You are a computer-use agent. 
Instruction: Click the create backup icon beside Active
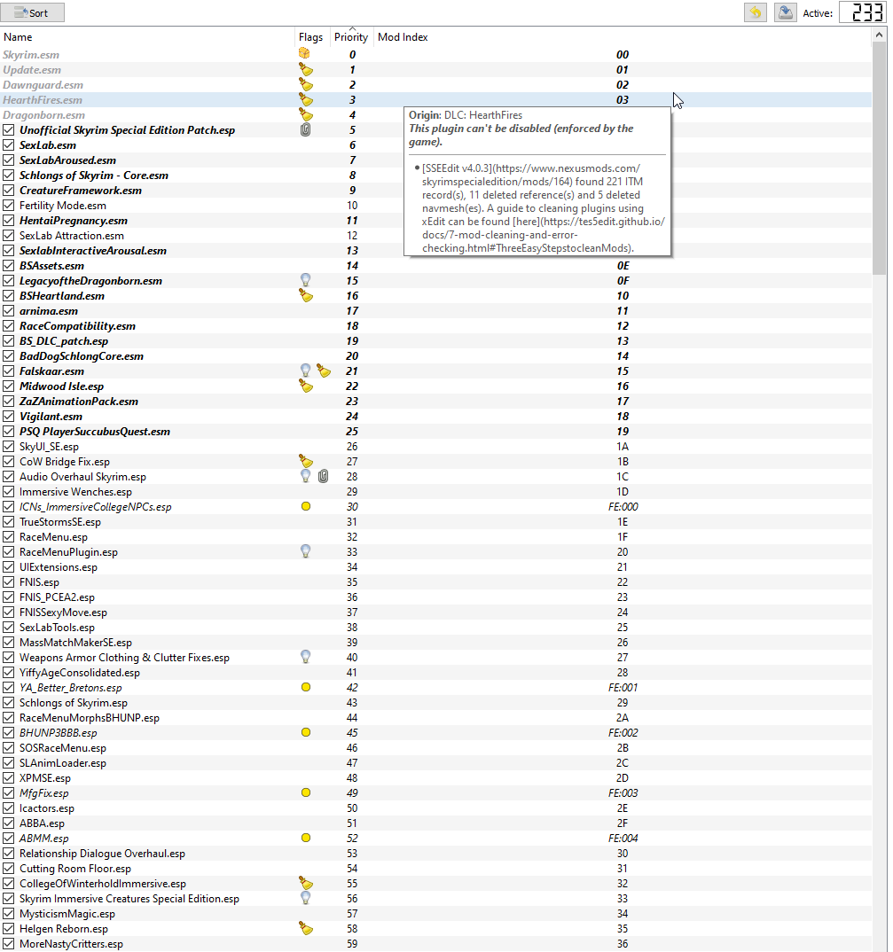coord(786,12)
